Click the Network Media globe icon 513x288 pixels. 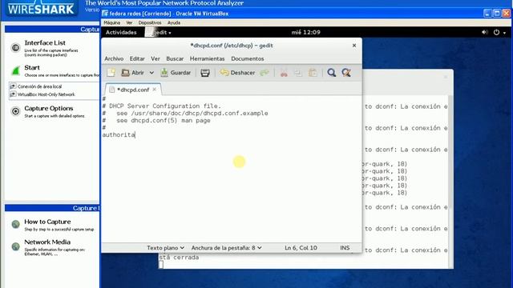click(x=15, y=246)
